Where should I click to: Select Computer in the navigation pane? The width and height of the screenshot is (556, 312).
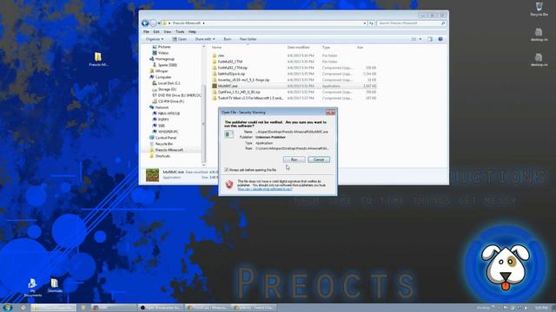coord(163,77)
